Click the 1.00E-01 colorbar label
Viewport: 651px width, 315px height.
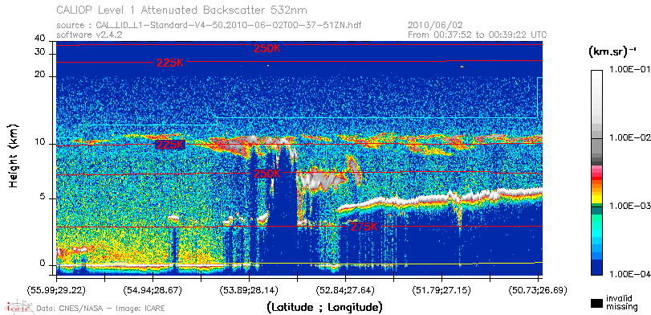(629, 69)
